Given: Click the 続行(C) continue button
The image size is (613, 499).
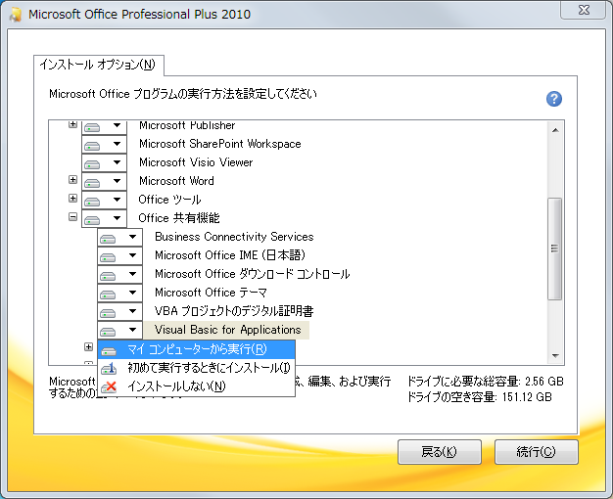Looking at the screenshot, I should (536, 452).
